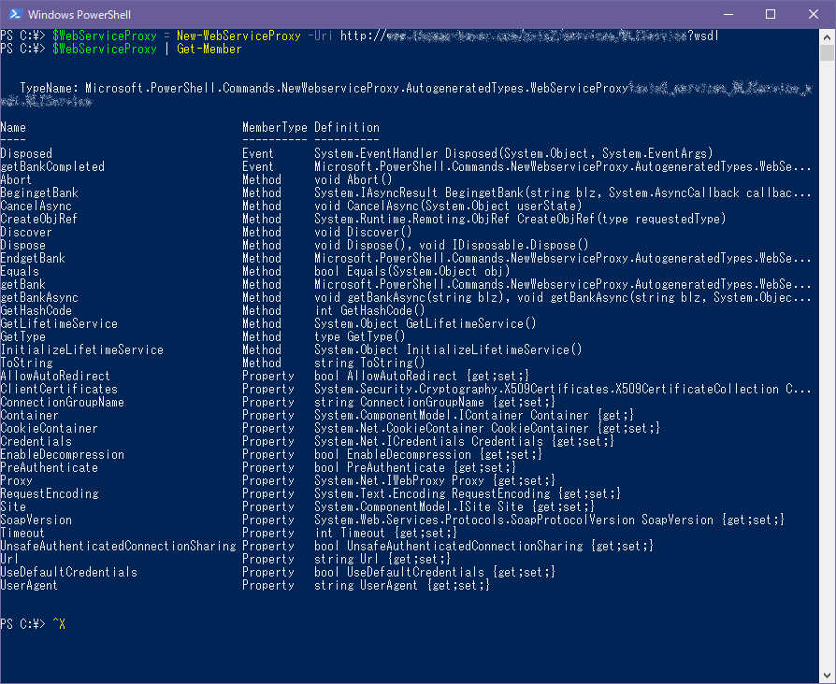Screen dimensions: 836x684
Task: Click the 'string Url {get;set;}' definition
Action: [x=382, y=560]
